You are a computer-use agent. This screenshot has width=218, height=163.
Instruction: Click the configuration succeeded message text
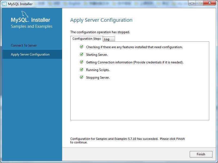pyautogui.click(x=127, y=140)
